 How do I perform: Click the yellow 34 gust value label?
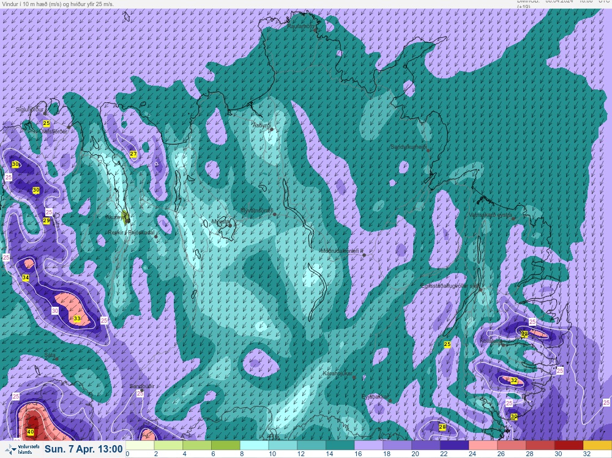coord(26,277)
